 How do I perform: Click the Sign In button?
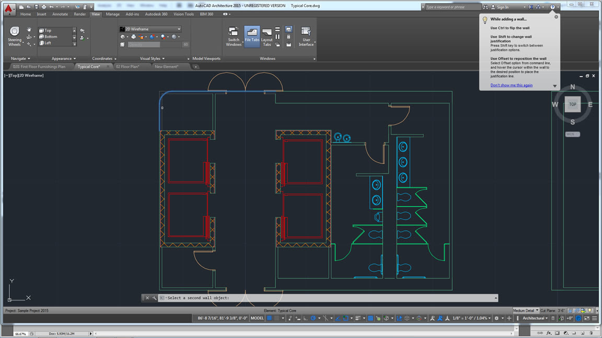click(503, 7)
